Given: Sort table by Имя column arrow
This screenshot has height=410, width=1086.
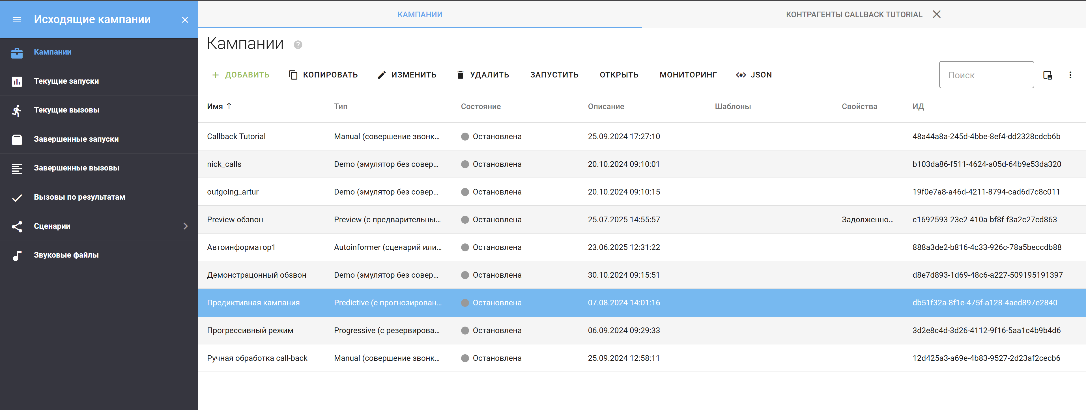Looking at the screenshot, I should (x=229, y=106).
